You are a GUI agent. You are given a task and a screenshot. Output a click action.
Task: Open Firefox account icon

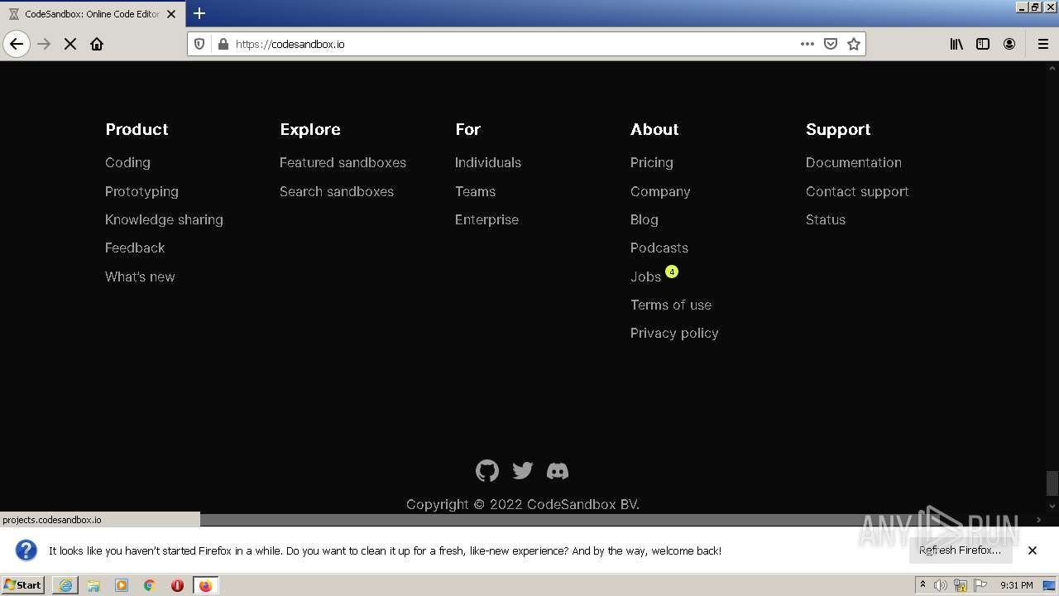click(x=1009, y=44)
